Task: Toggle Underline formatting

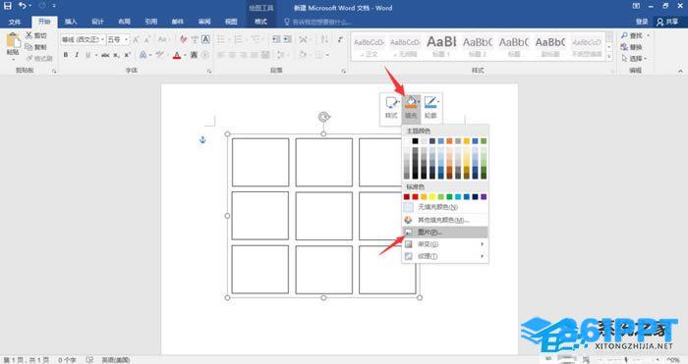Action: (x=88, y=55)
